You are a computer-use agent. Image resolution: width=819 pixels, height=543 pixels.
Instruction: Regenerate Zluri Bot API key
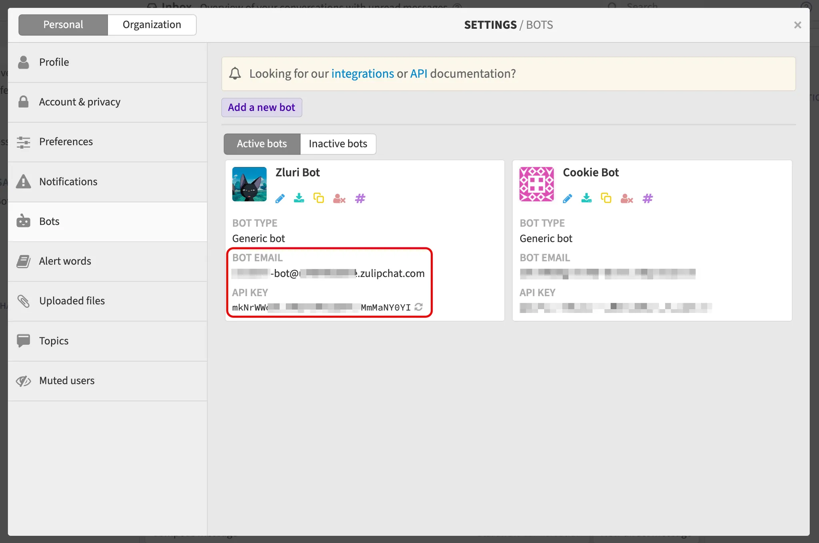coord(419,307)
